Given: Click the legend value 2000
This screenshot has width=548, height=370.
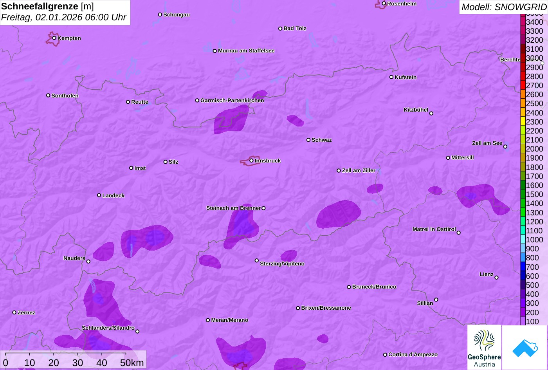Looking at the screenshot, I should pos(535,149).
